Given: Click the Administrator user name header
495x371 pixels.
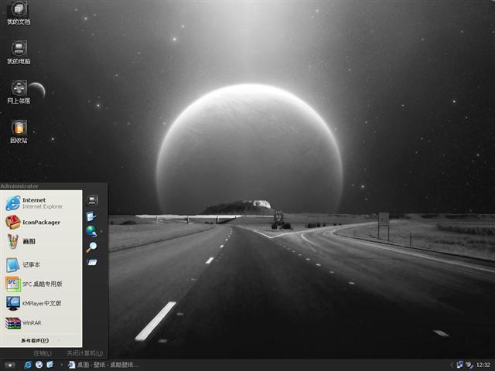Looking at the screenshot, I should click(19, 186).
